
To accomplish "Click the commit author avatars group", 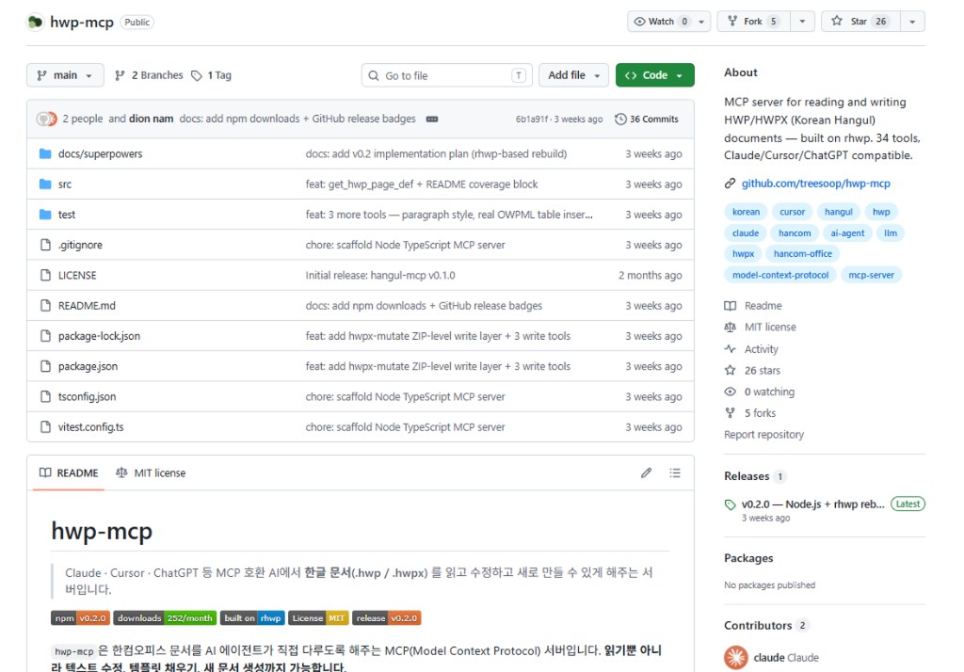I will pyautogui.click(x=47, y=119).
